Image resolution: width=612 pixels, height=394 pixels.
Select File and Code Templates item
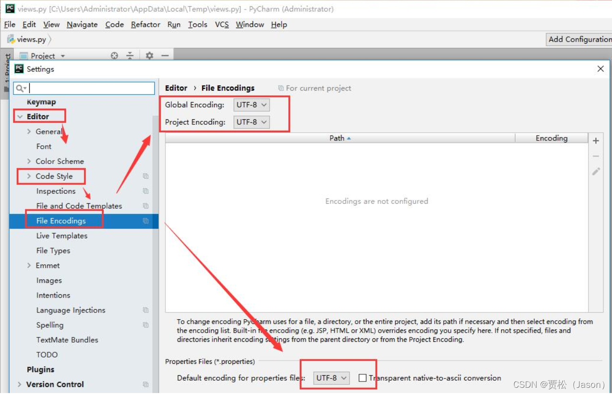79,206
